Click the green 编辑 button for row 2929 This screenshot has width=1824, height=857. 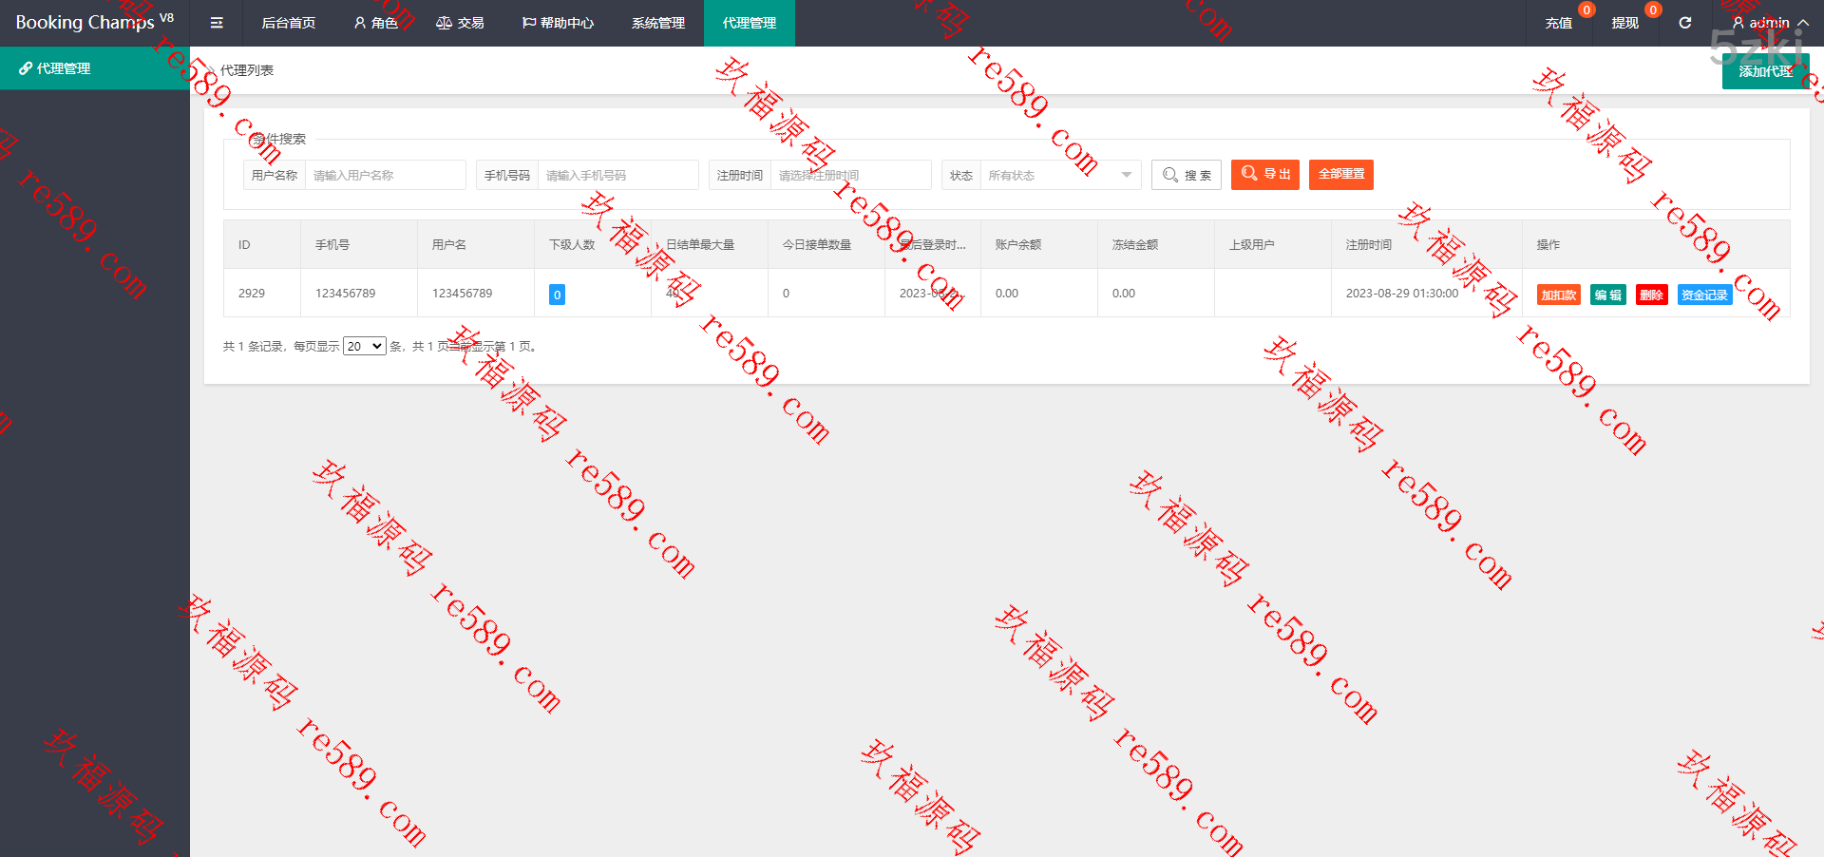tap(1607, 295)
